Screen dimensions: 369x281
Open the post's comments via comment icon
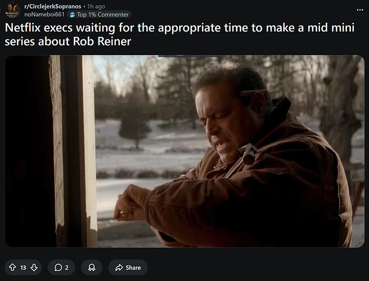[58, 267]
